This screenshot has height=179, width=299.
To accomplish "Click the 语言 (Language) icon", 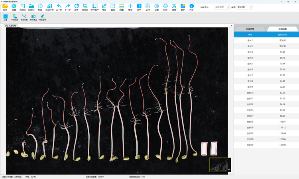I will point(174,7).
